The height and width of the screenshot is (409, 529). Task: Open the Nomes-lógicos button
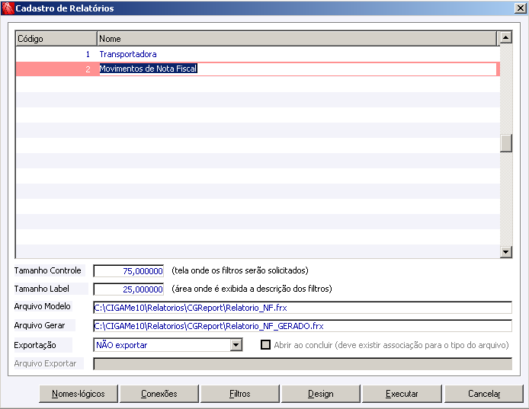79,394
